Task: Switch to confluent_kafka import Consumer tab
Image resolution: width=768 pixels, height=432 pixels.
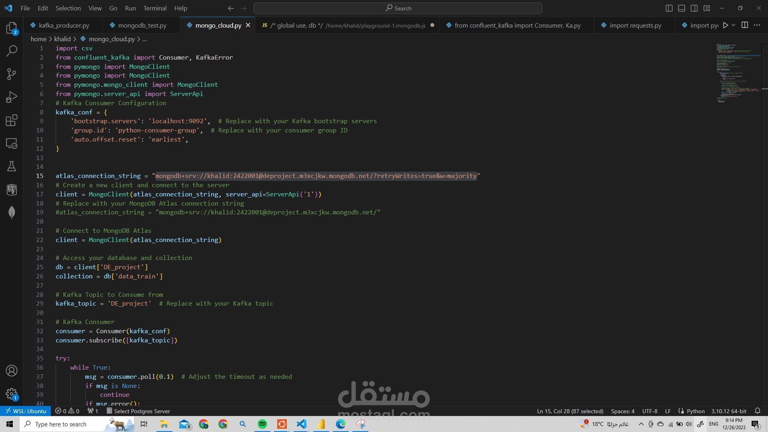Action: pyautogui.click(x=517, y=25)
